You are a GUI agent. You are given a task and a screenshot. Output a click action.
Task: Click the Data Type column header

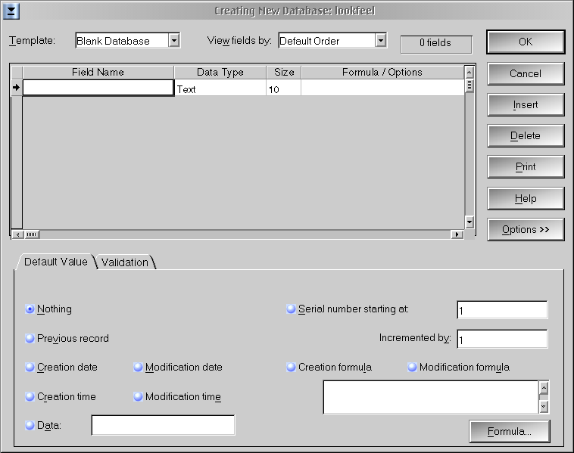tap(220, 73)
